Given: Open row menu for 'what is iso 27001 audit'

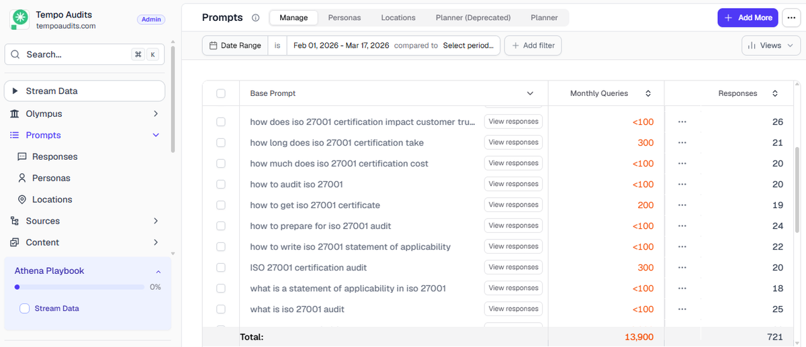Looking at the screenshot, I should (682, 309).
